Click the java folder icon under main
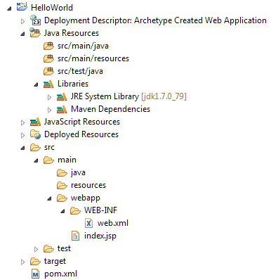The height and width of the screenshot is (280, 271). point(62,173)
